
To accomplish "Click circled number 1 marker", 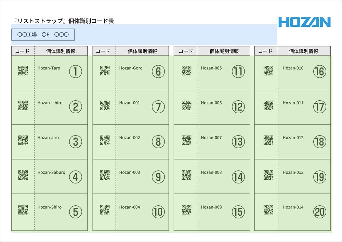I will tap(76, 72).
